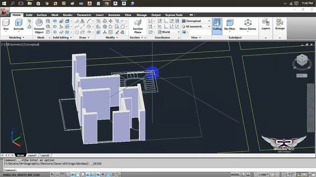Screen dimensions: 316x177
Task: Select the Line draw tool
Action: pos(82,27)
